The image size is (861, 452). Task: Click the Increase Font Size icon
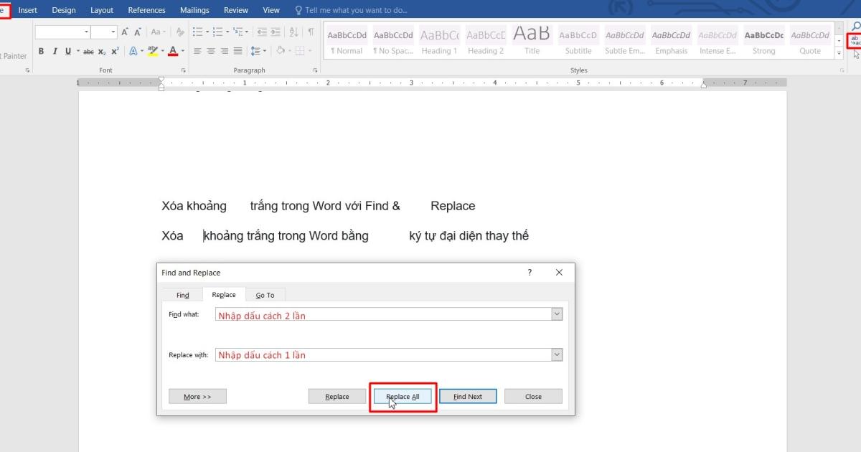point(125,31)
